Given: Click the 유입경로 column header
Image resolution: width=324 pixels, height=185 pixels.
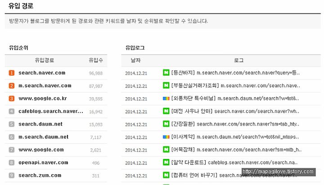Looking at the screenshot, I should [45, 60].
